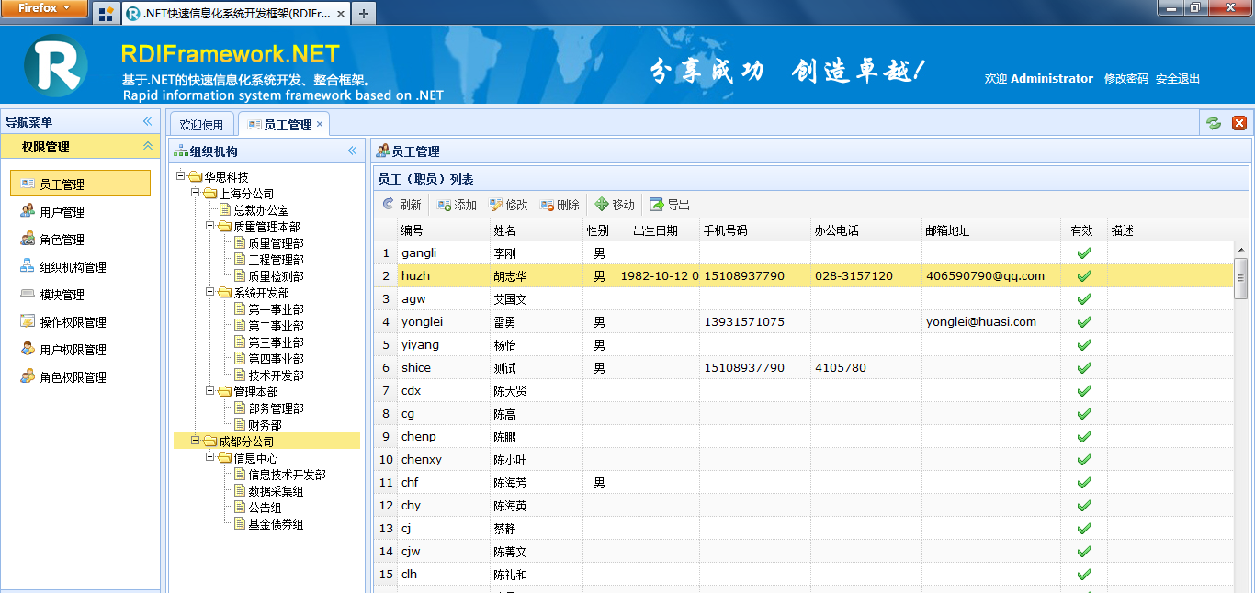This screenshot has width=1255, height=593.
Task: Open the Firefox application menu button
Action: point(45,8)
